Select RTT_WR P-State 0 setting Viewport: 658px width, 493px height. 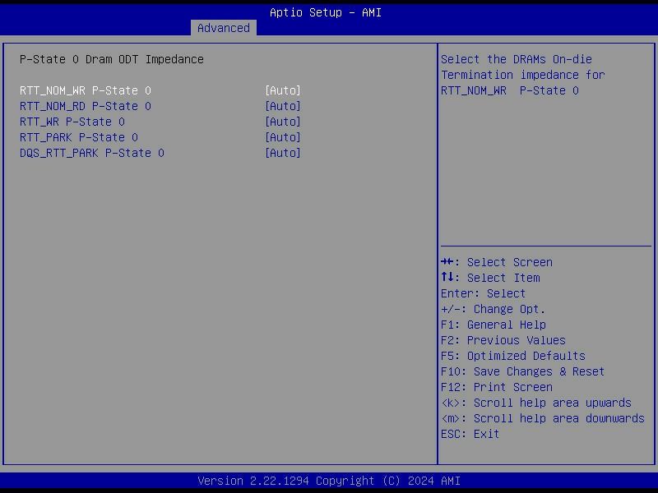72,122
